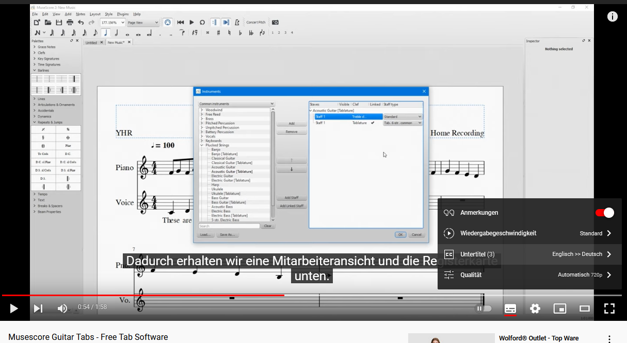Select the half note duration

point(117,32)
